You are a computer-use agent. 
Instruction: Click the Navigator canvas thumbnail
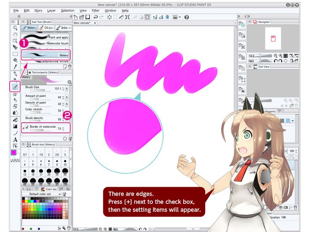coord(273,38)
